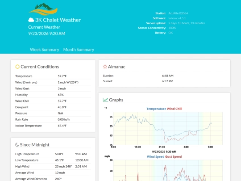Click the Current Weather subtitle
This screenshot has width=241, height=181.
coord(44,27)
